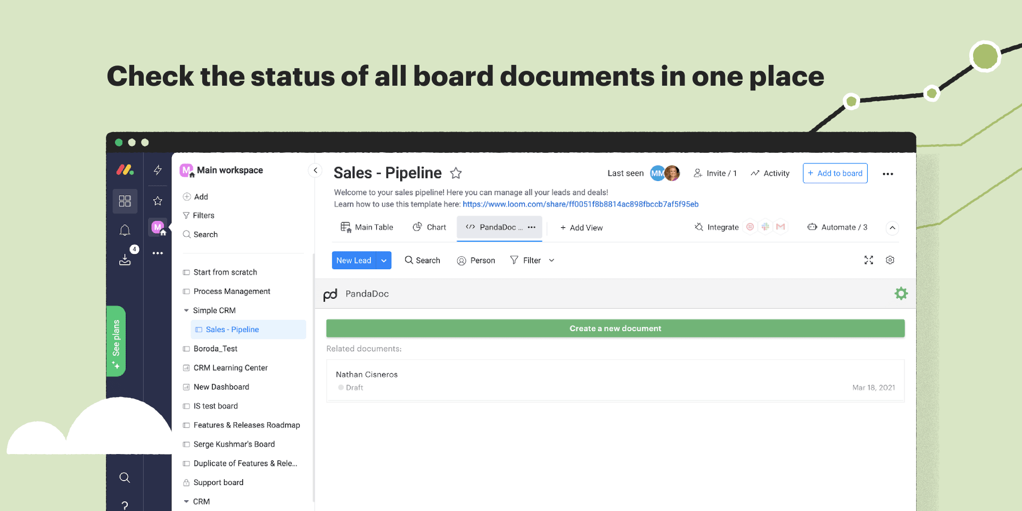Viewport: 1022px width, 511px height.
Task: Open the sidebar search magnifier icon
Action: pyautogui.click(x=125, y=477)
